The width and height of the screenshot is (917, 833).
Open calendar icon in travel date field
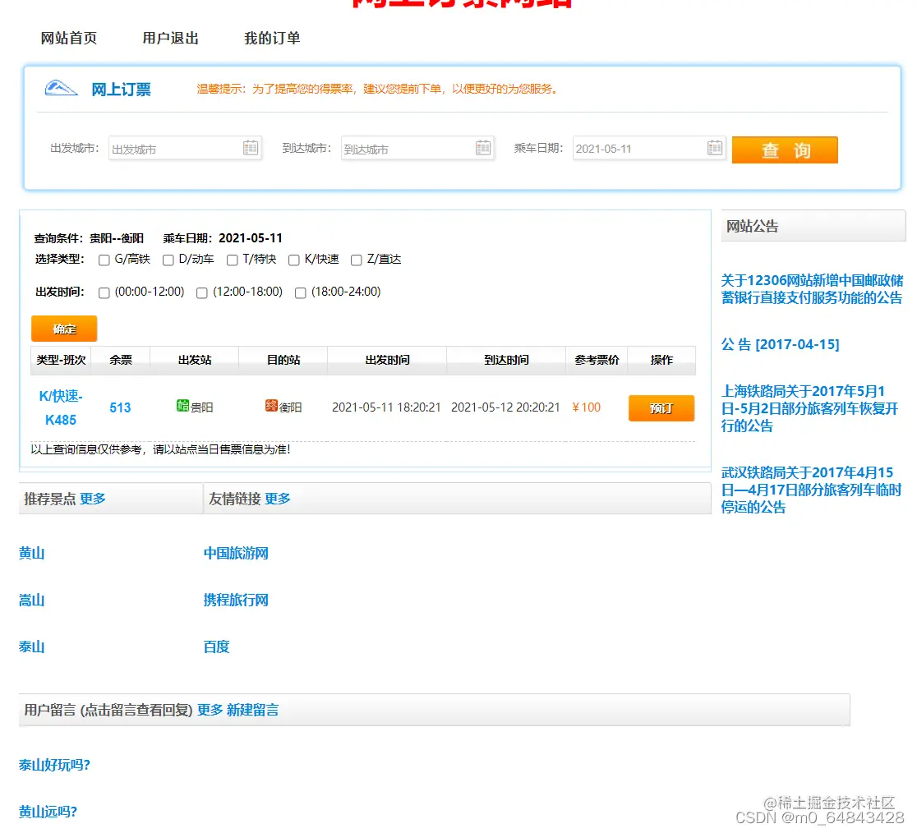tap(715, 148)
